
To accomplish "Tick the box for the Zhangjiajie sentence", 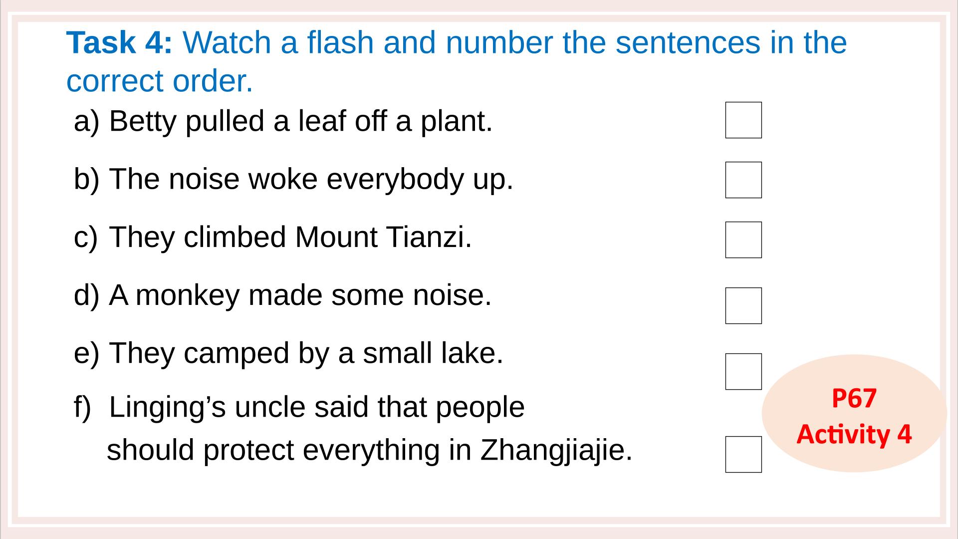I will click(743, 454).
